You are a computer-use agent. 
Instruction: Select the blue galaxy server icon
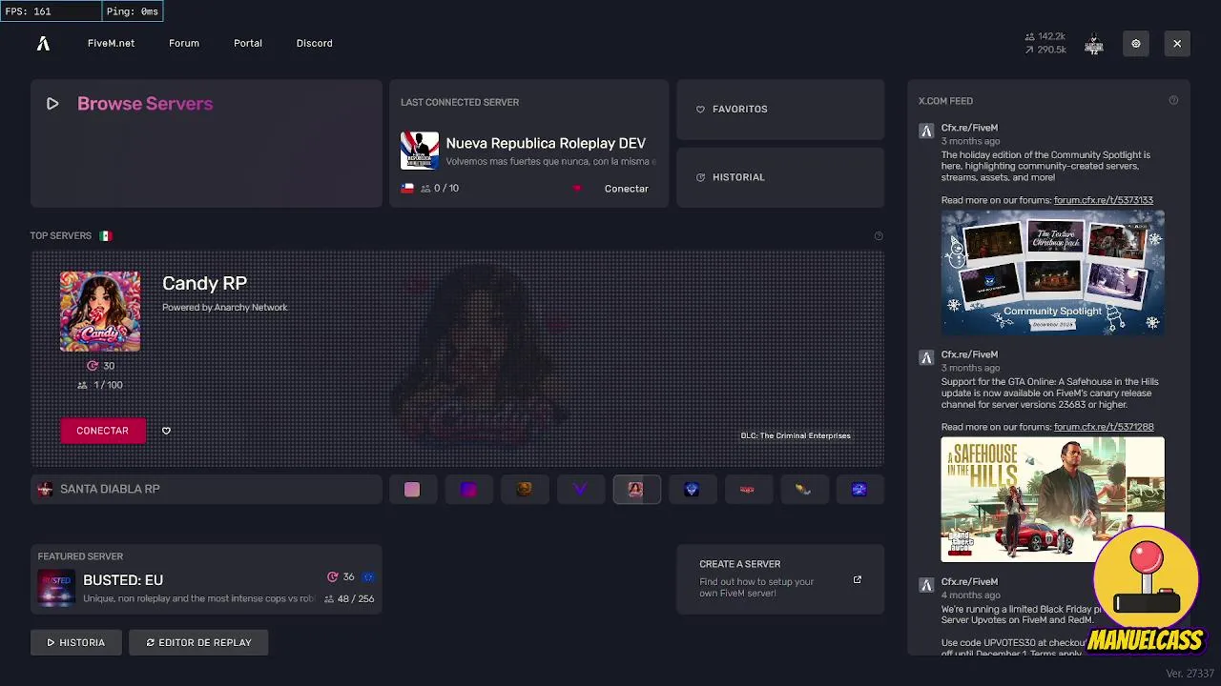(859, 489)
